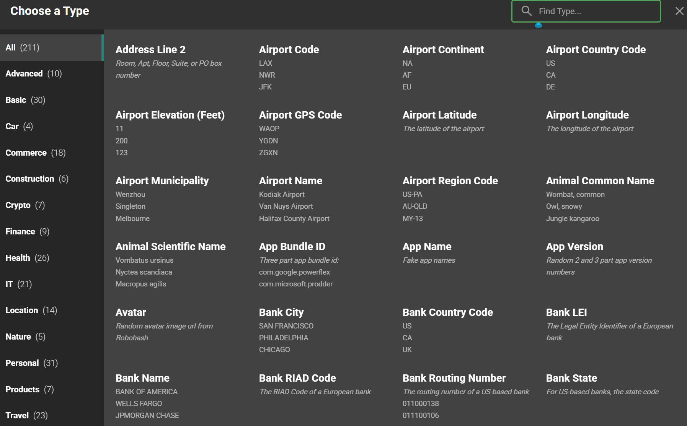Viewport: 687px width, 426px height.
Task: Show Commerce types in sidebar
Action: [x=36, y=153]
